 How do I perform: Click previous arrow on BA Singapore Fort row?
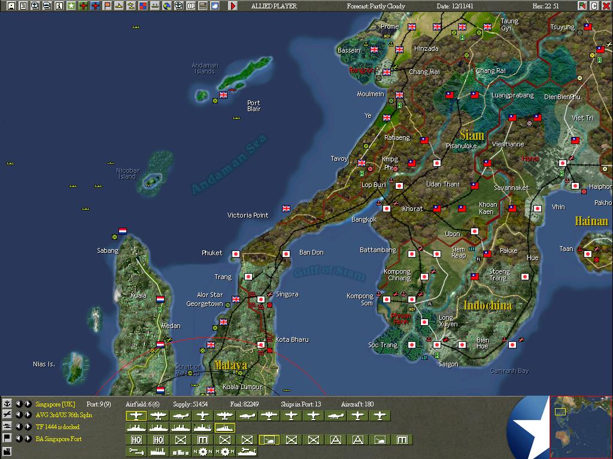pos(19,438)
